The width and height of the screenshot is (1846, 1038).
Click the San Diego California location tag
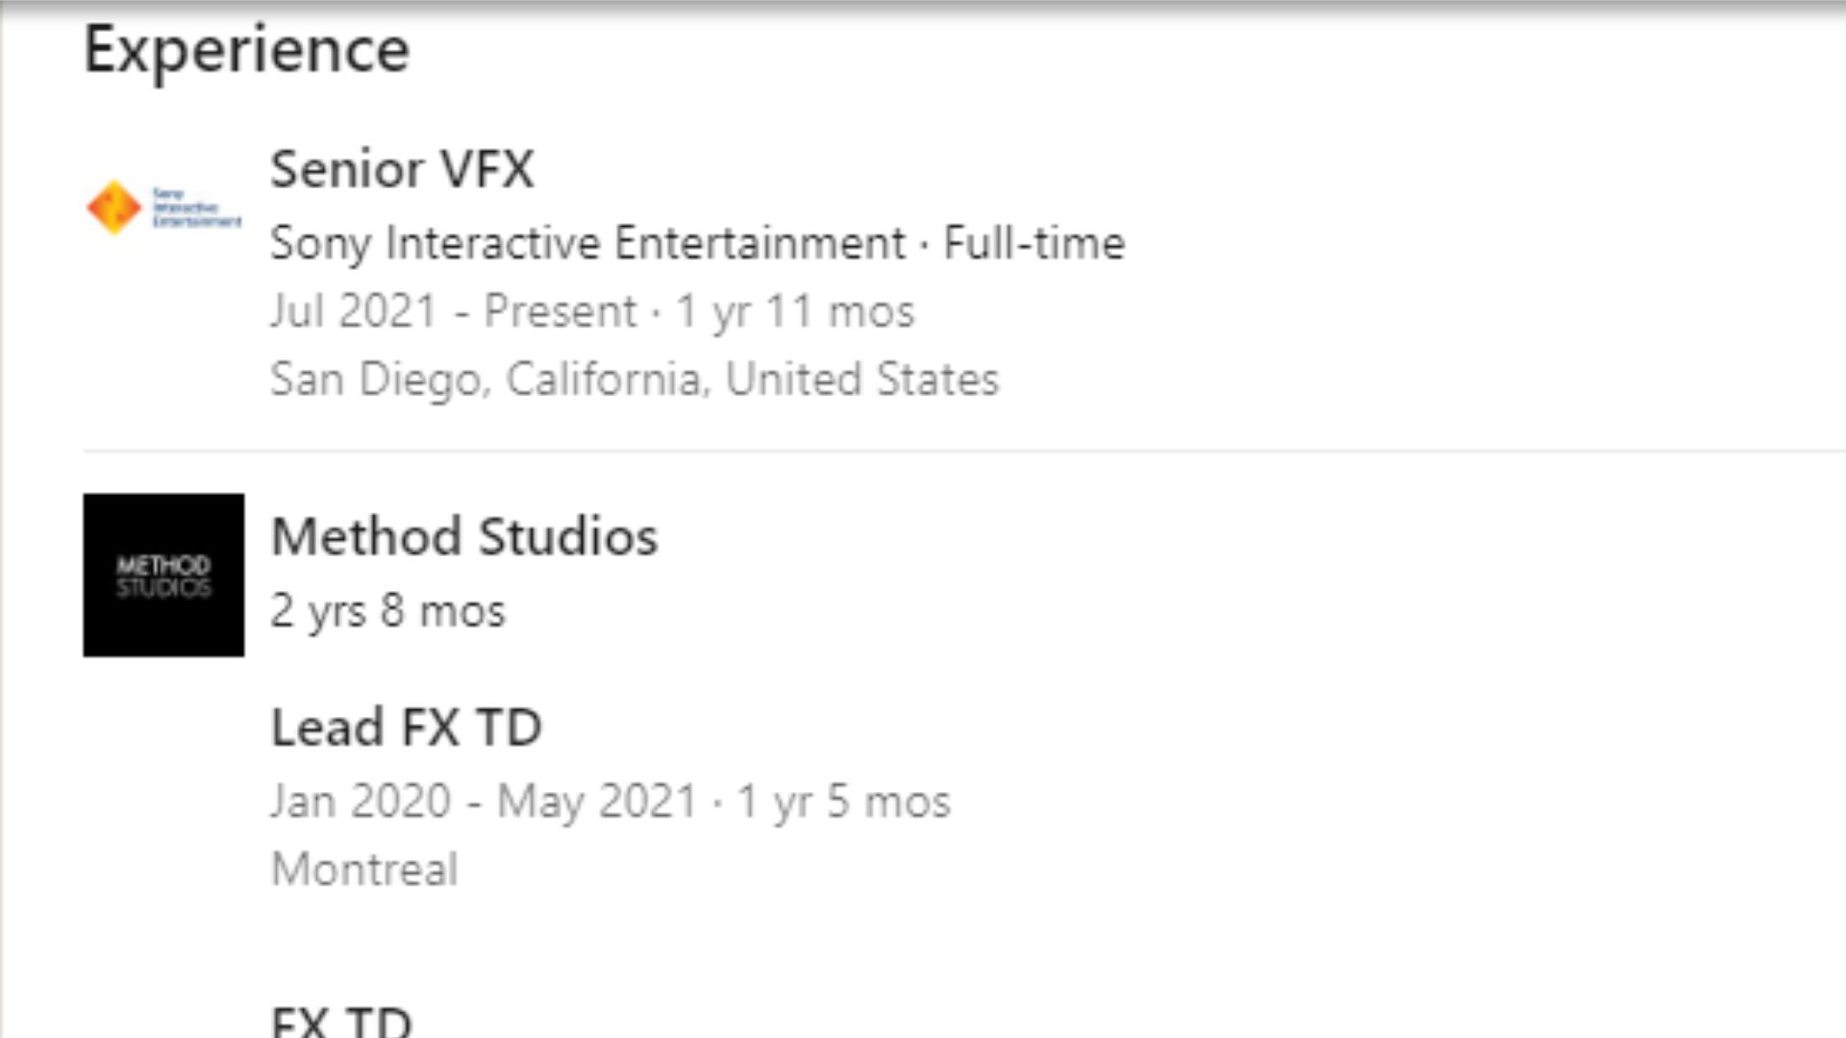click(634, 378)
